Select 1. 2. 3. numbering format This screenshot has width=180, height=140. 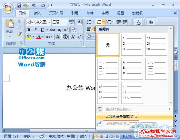[132, 45]
